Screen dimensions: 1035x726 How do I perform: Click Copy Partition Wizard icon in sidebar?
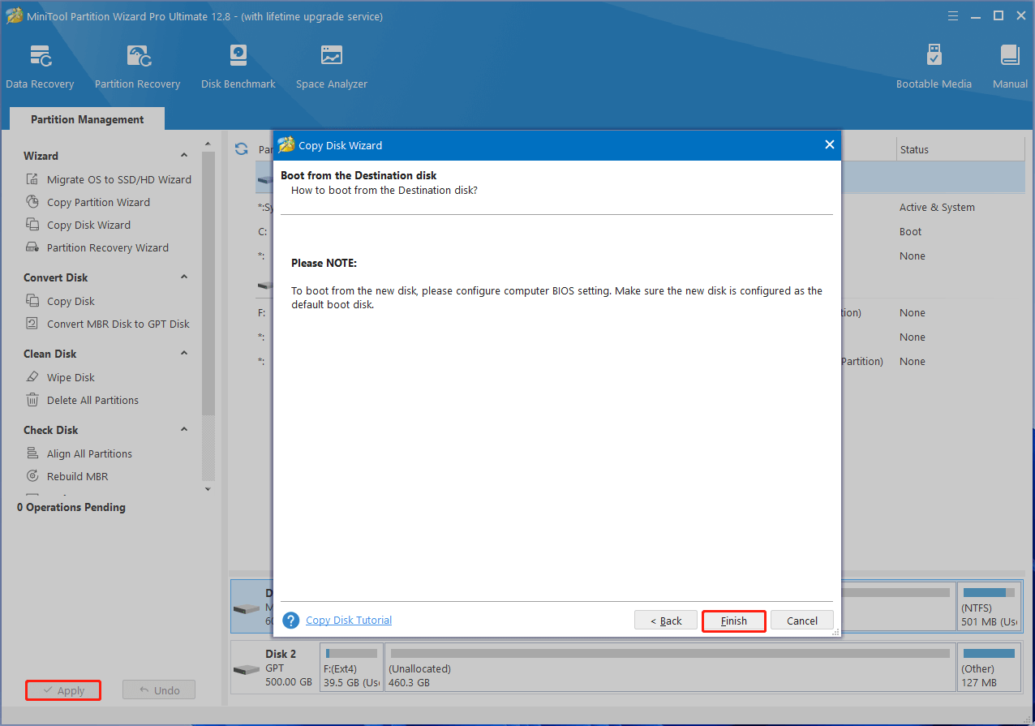point(32,202)
